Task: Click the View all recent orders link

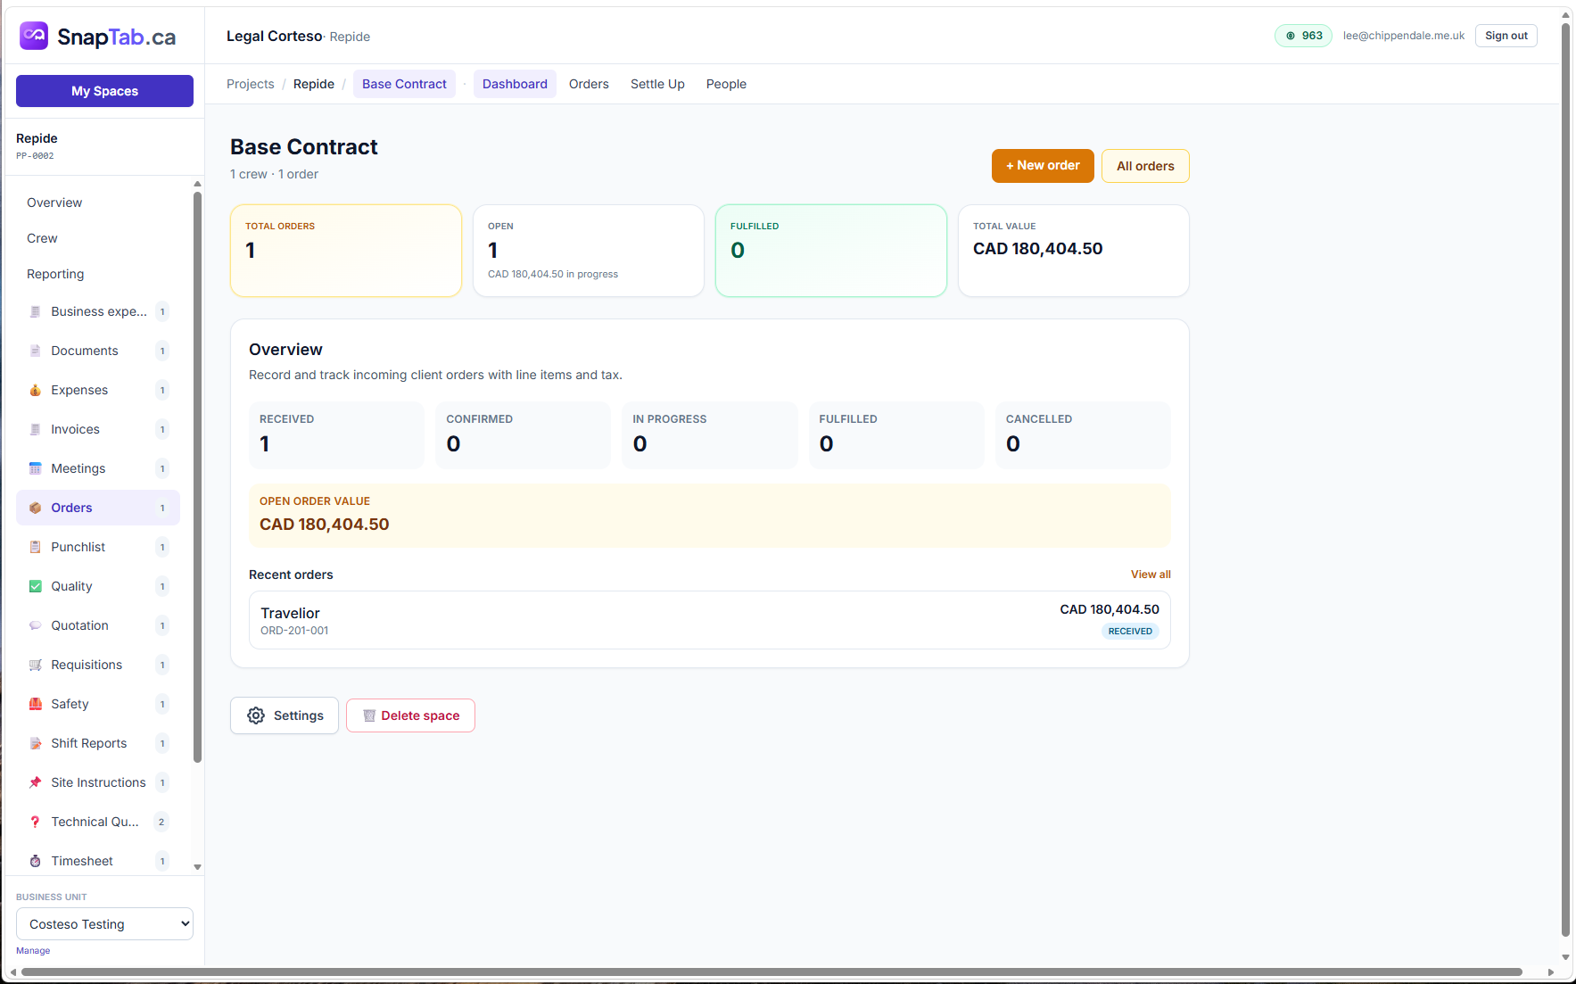Action: (x=1151, y=575)
